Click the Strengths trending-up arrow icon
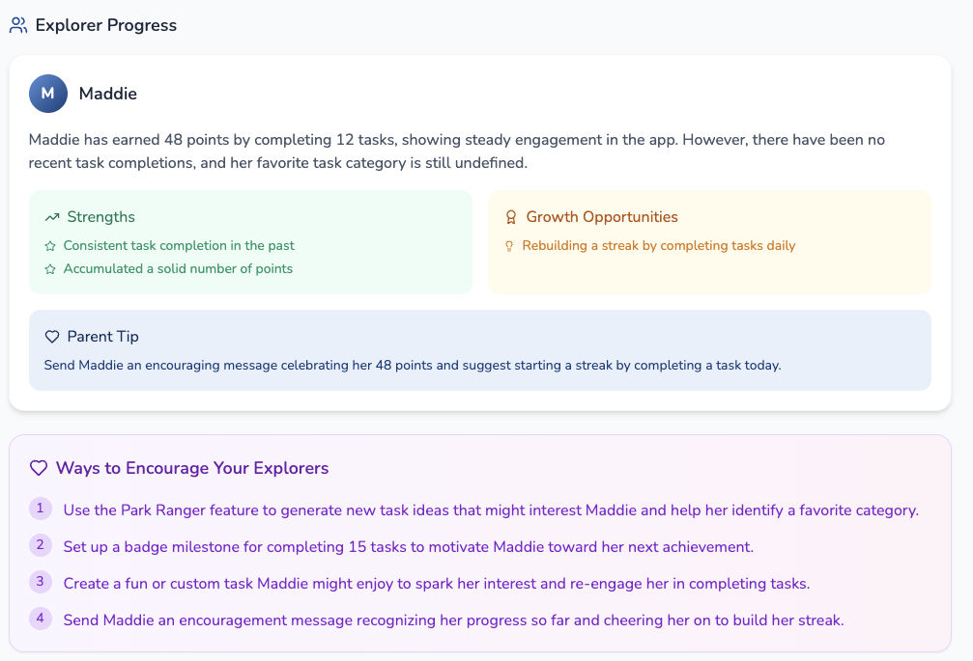Viewport: 973px width, 661px height. coord(52,217)
